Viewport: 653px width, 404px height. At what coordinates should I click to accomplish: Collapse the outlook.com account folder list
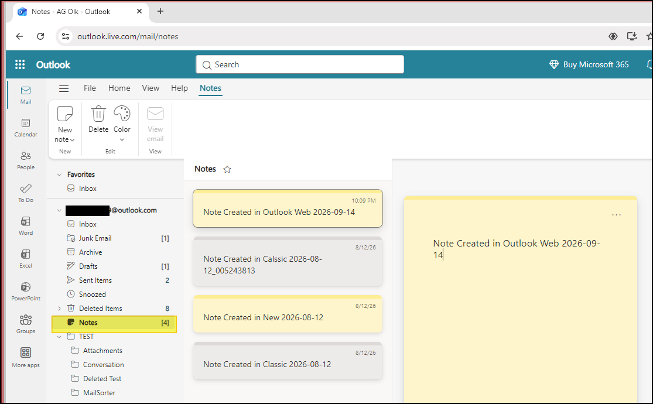(x=59, y=210)
